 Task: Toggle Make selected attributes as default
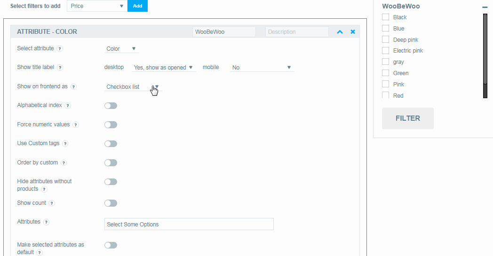pos(111,245)
